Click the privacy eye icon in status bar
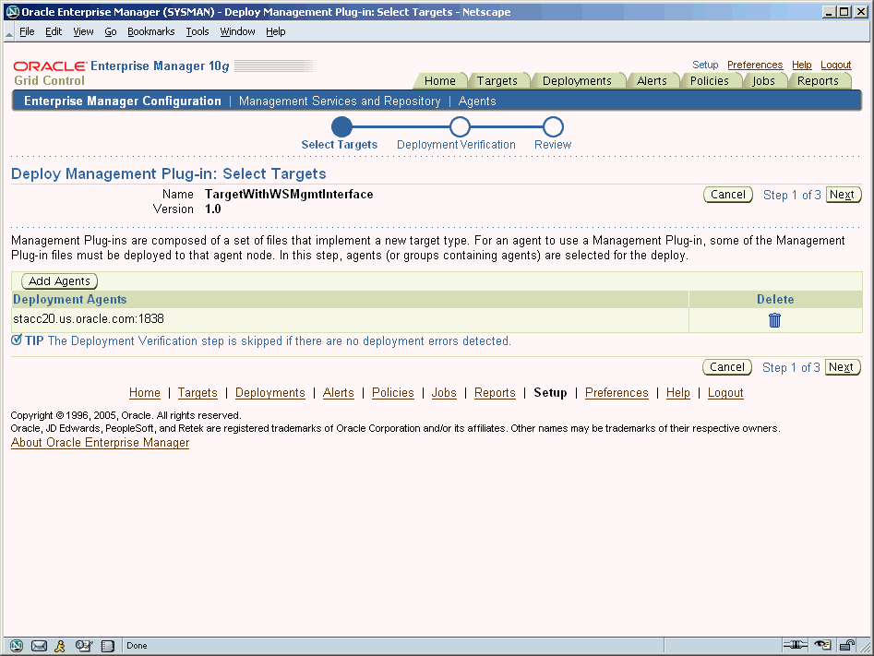Viewport: 874px width, 656px height. pos(821,646)
